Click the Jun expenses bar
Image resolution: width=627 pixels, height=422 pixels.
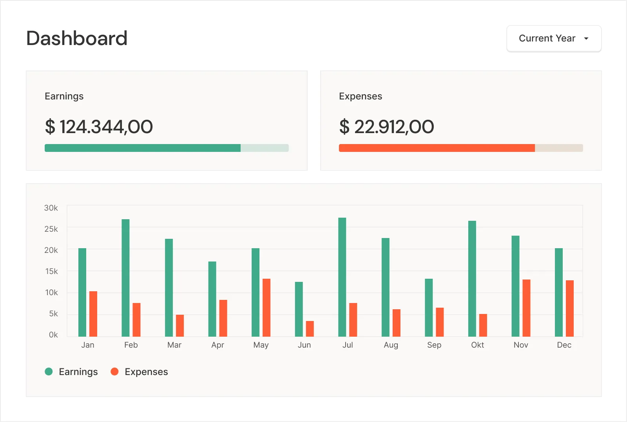pyautogui.click(x=310, y=329)
